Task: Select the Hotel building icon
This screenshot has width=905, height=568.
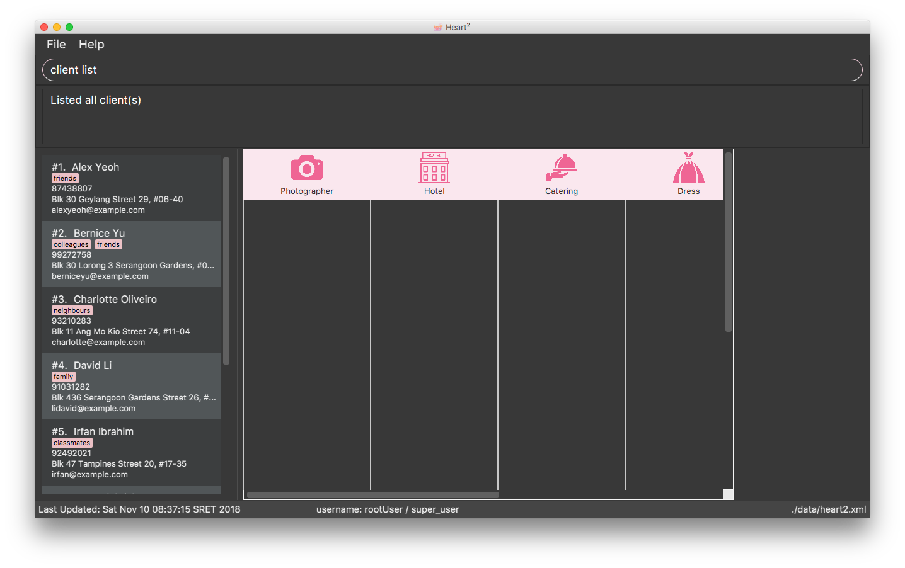Action: coord(434,168)
